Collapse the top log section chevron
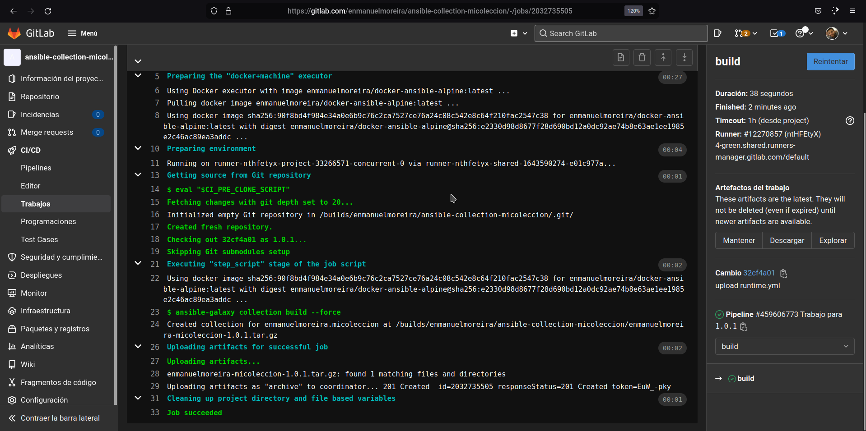Viewport: 866px width, 431px height. coord(138,61)
